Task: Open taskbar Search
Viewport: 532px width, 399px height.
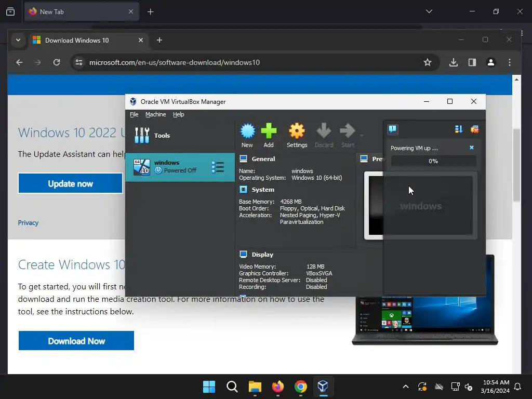Action: tap(232, 387)
